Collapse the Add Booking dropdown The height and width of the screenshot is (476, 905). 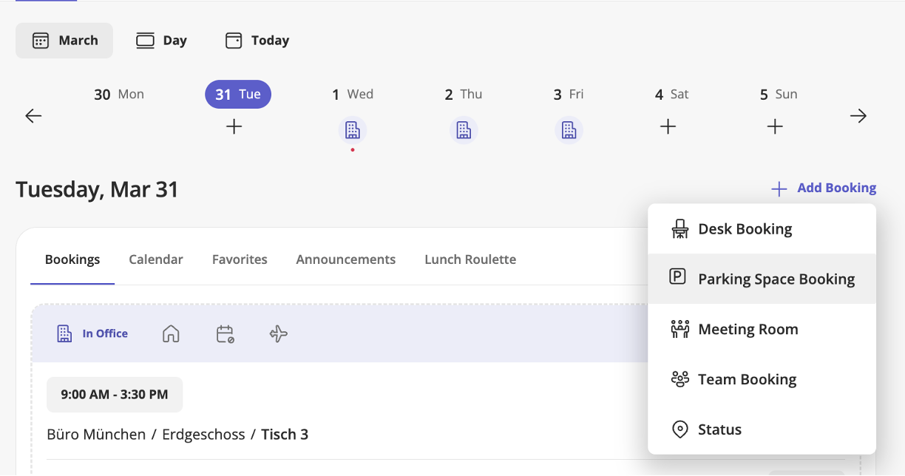pyautogui.click(x=823, y=188)
